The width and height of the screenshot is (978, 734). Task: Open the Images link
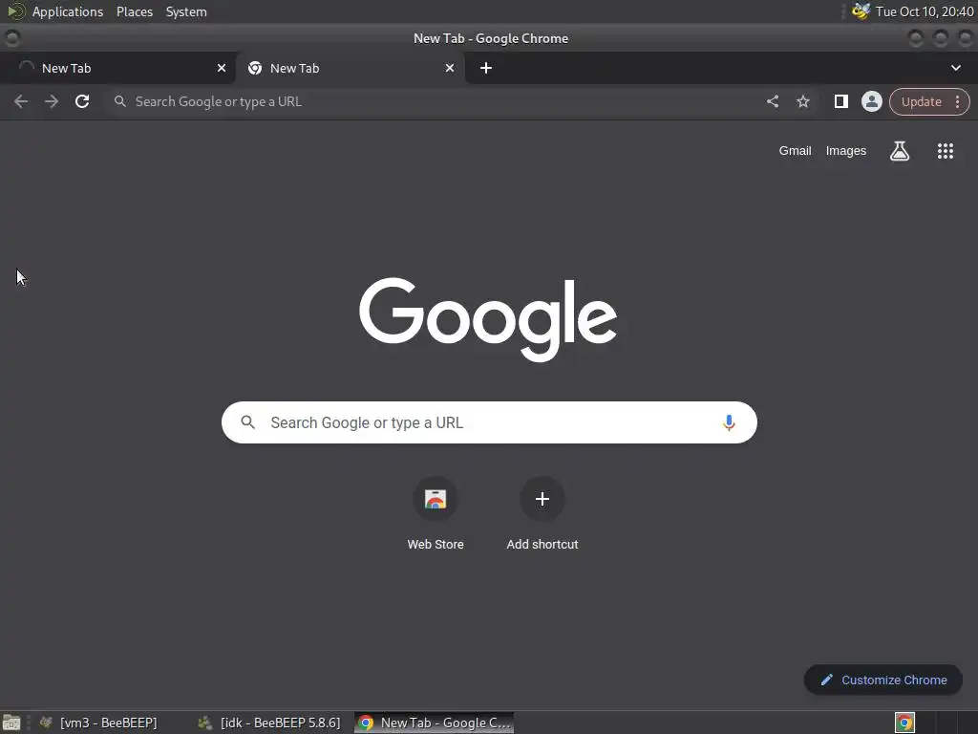click(x=846, y=150)
